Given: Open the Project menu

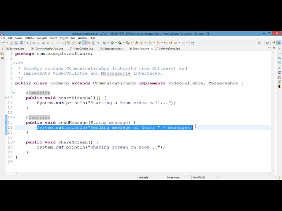Looking at the screenshot, I should coord(64,38).
